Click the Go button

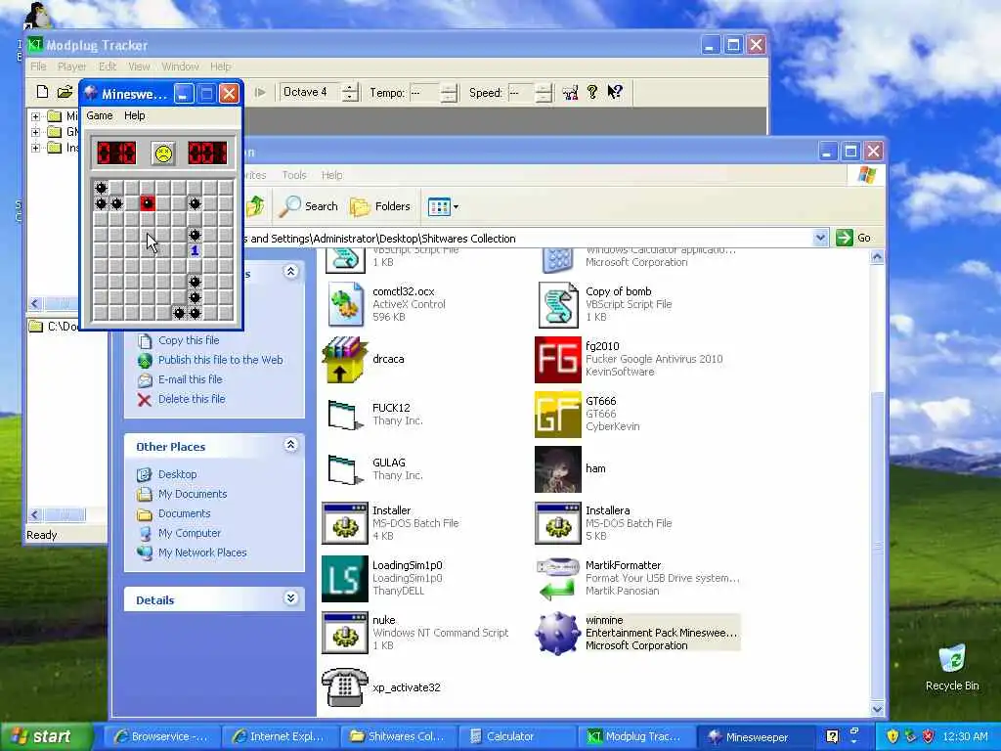tap(853, 238)
